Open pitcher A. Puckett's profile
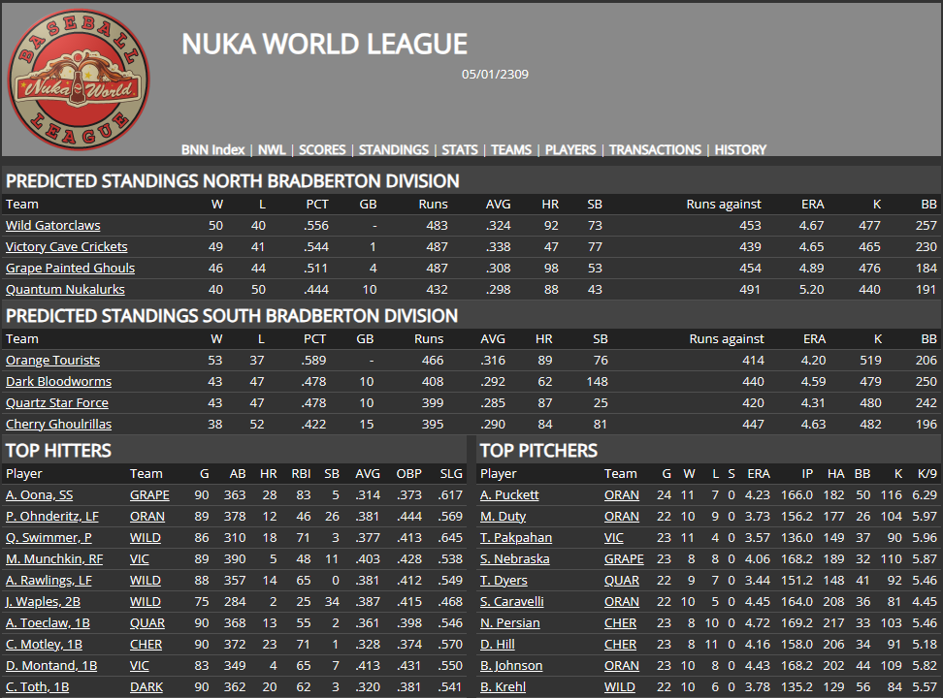The height and width of the screenshot is (698, 943). [x=509, y=495]
